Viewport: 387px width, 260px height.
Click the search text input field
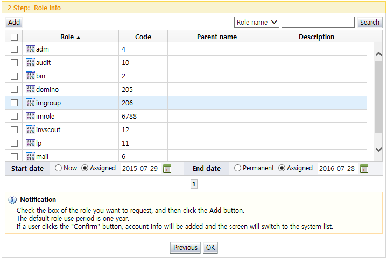coord(318,22)
